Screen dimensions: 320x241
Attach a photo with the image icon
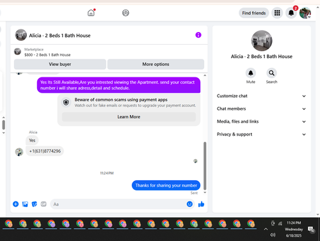tap(25, 204)
